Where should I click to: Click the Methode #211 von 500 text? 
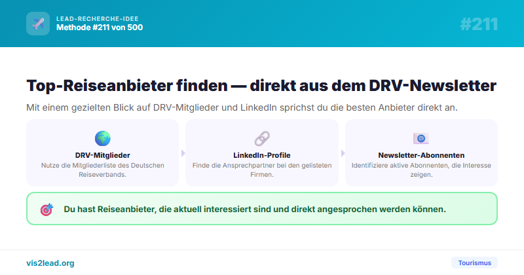click(x=100, y=27)
